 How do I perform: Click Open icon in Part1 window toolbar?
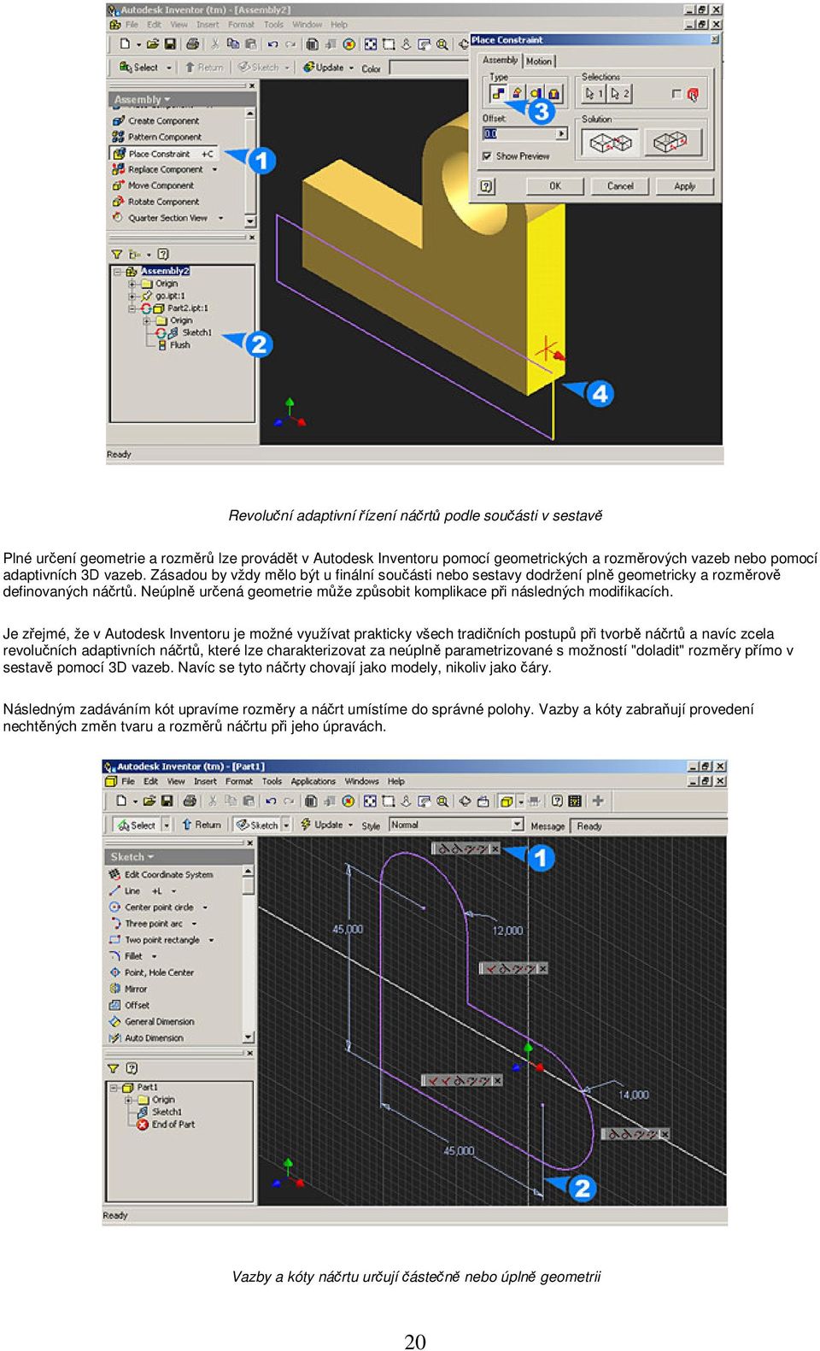149,802
